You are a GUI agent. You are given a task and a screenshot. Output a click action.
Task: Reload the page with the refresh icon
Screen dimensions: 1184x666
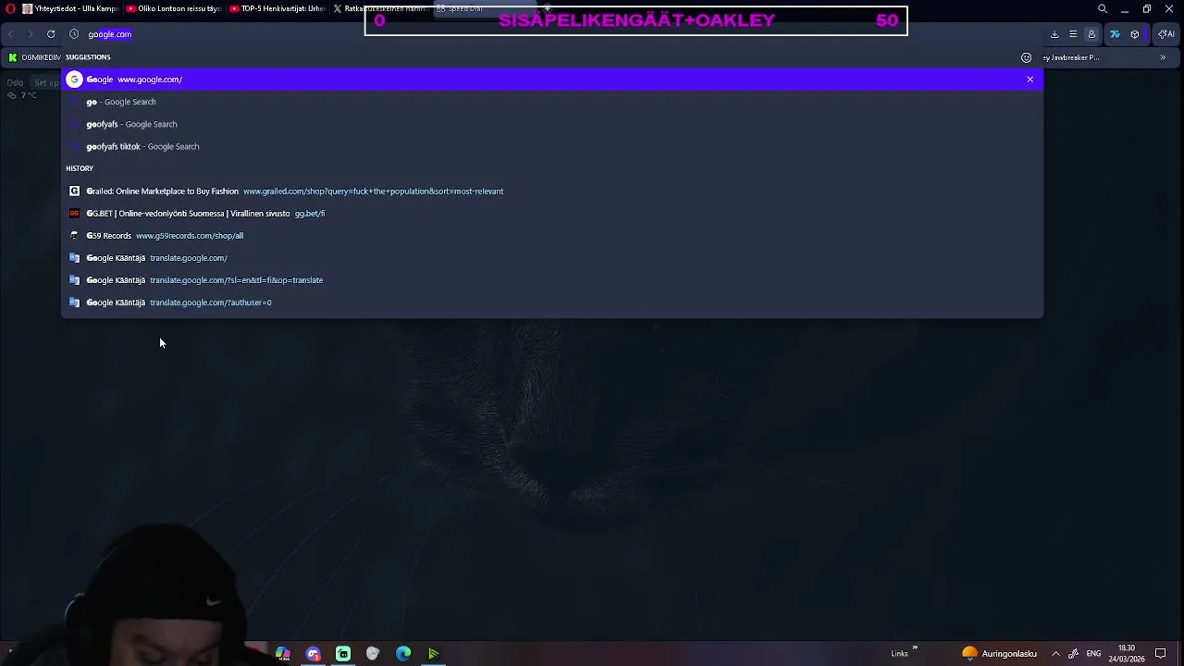pyautogui.click(x=51, y=34)
